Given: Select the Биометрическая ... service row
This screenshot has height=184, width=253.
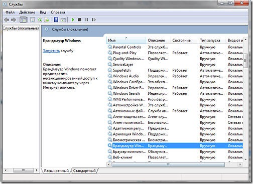Looking at the screenshot, I should pos(175,140).
